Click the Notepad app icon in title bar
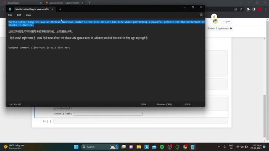This screenshot has width=269, height=151. (10, 9)
